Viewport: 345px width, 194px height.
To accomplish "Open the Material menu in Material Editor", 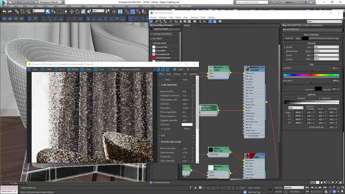I will tap(163, 17).
